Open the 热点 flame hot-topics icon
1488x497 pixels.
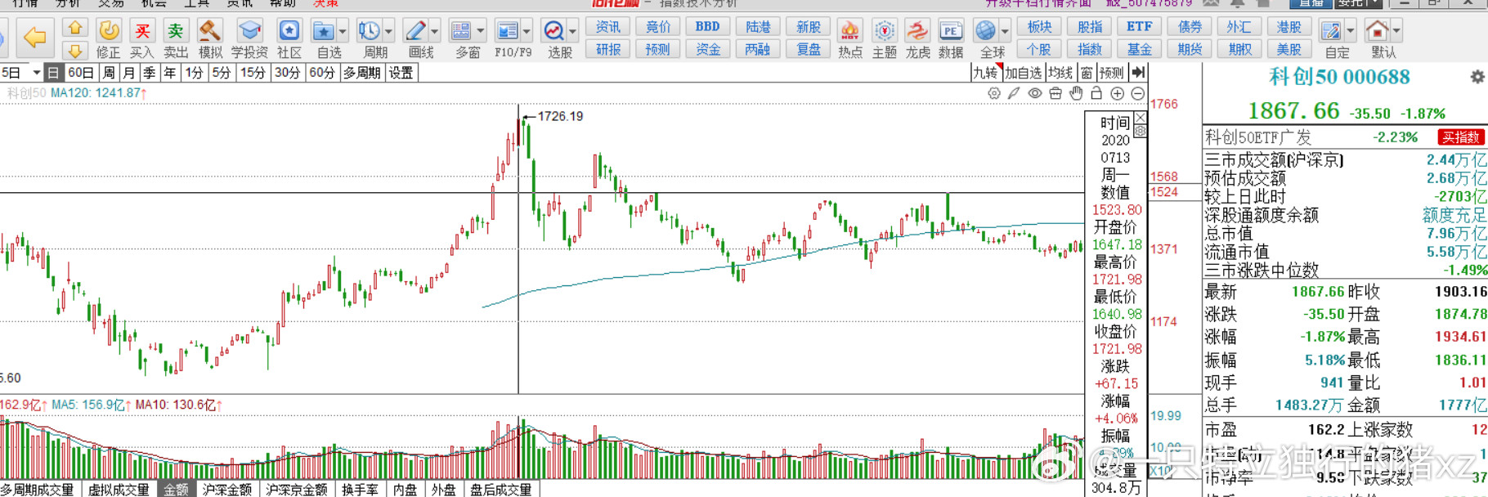850,31
